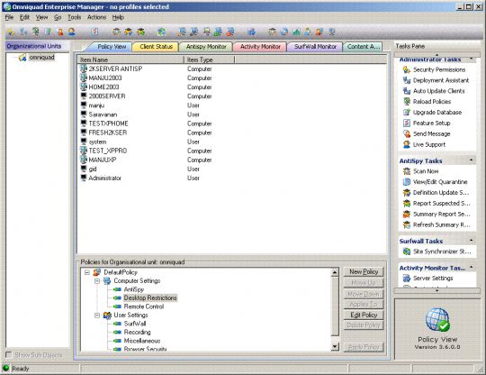
Task: Click the Refresh Summary icon
Action: (406, 224)
